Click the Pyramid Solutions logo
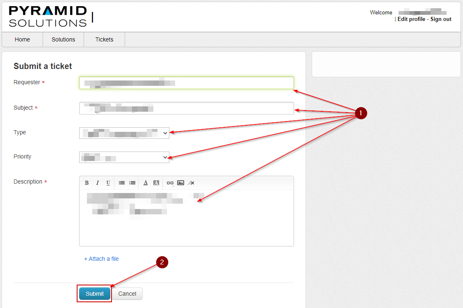 click(48, 16)
